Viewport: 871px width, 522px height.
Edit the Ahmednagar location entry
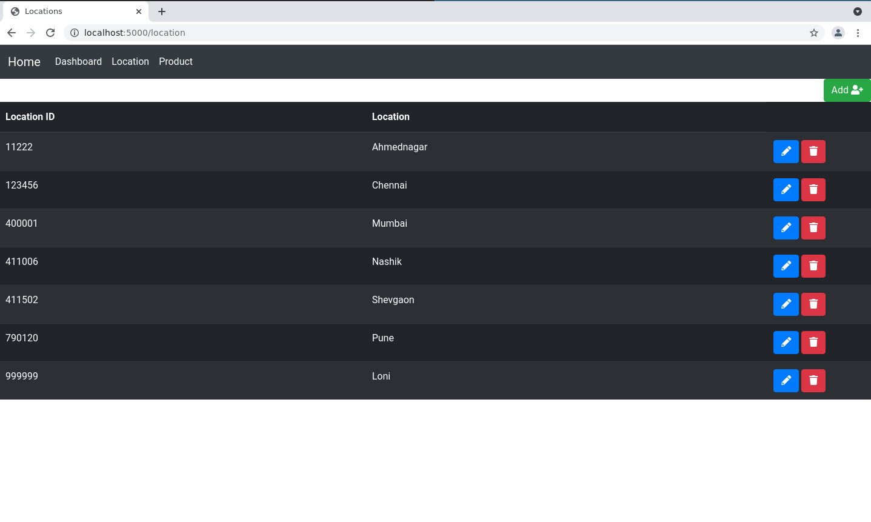pyautogui.click(x=786, y=151)
